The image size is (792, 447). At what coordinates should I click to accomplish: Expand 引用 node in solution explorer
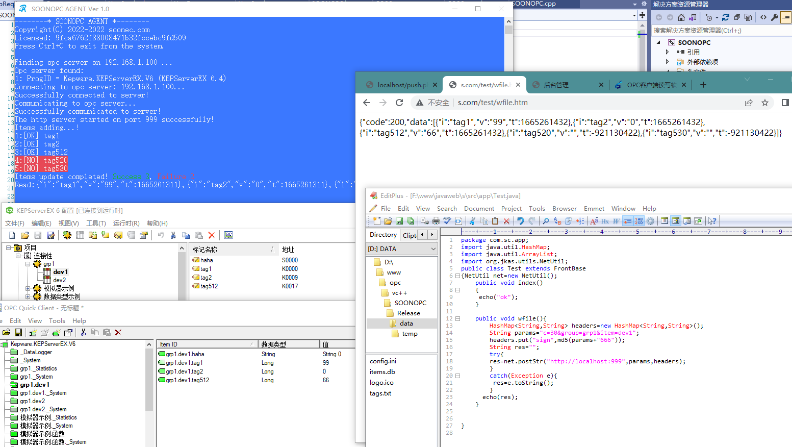point(667,52)
